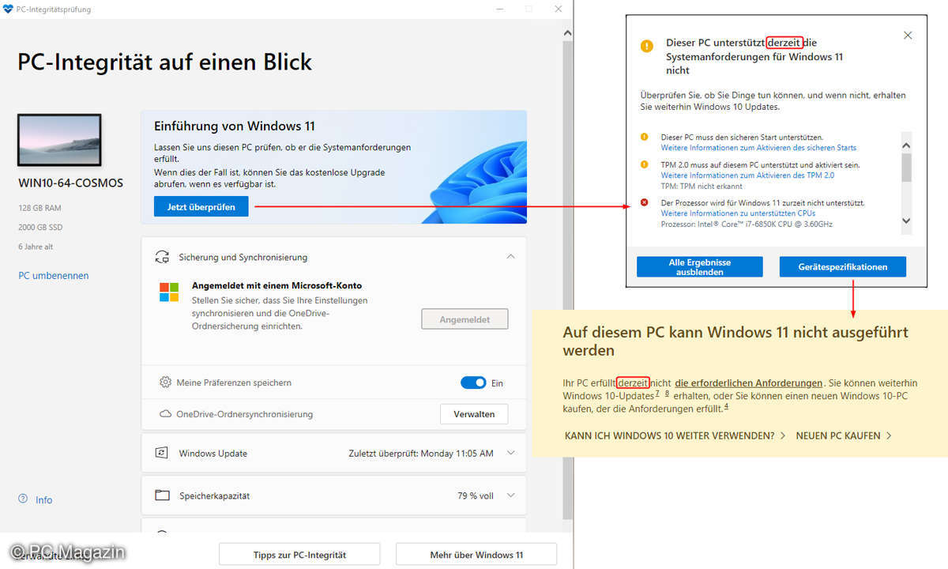
Task: Click the gear icon for Meine Präferenzen speichern
Action: 165,382
